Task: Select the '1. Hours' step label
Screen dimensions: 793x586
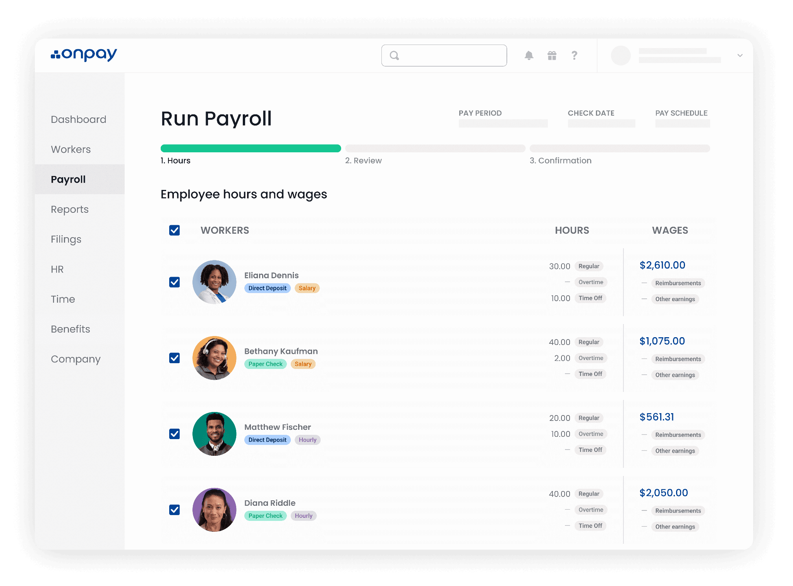Action: pos(175,160)
